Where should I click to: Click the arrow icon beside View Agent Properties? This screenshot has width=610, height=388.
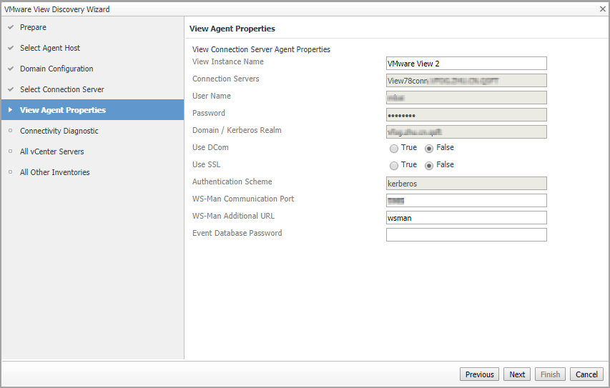(x=10, y=110)
